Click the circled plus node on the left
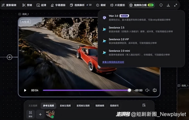The width and height of the screenshot is (189, 120). (10, 57)
